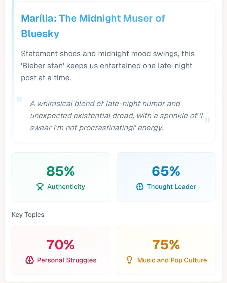The image size is (227, 283).
Task: Click the 65% thought leader score value
Action: coord(166,171)
